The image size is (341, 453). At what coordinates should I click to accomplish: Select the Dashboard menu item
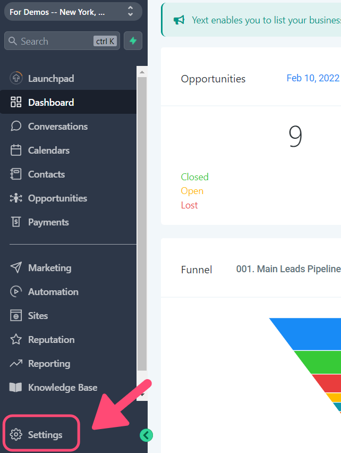point(68,102)
